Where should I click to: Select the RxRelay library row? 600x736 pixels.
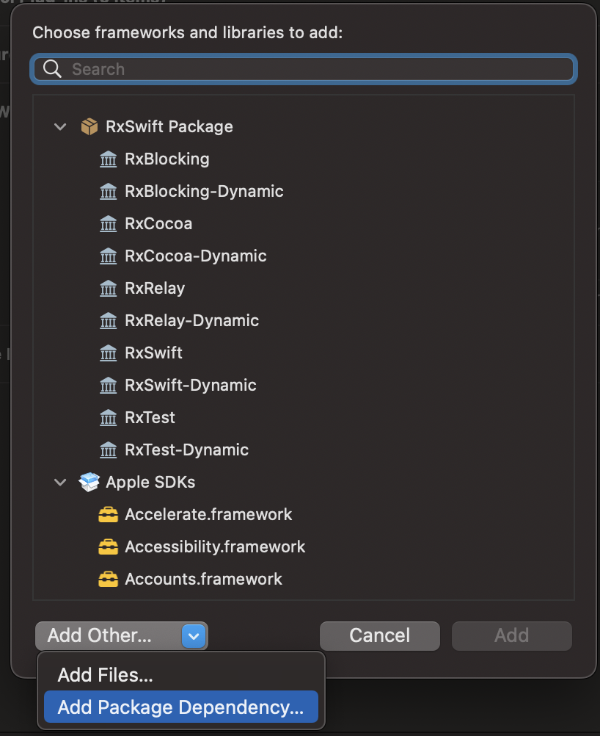pos(304,288)
